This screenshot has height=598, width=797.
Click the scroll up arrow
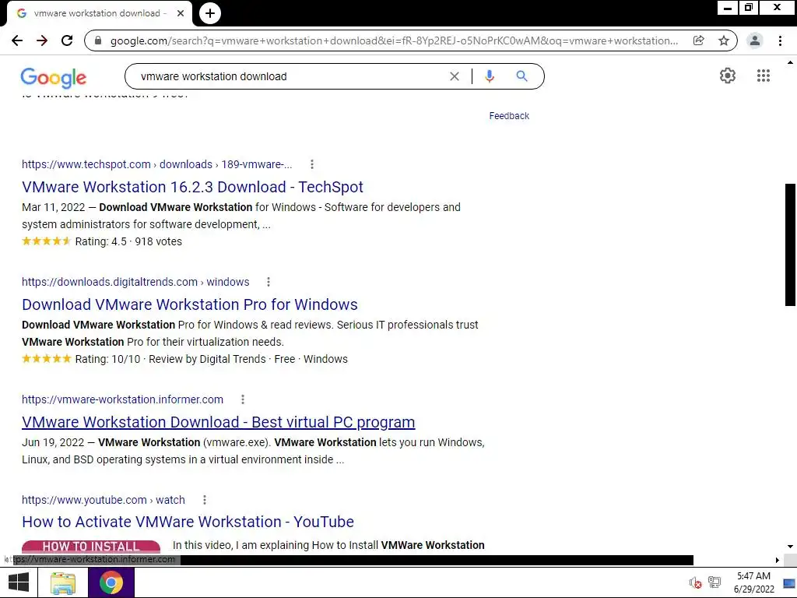click(x=790, y=63)
